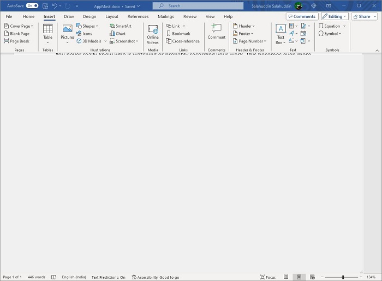Viewport: 382px width, 281px height.
Task: Click the Comments button at top right
Action: click(x=302, y=16)
